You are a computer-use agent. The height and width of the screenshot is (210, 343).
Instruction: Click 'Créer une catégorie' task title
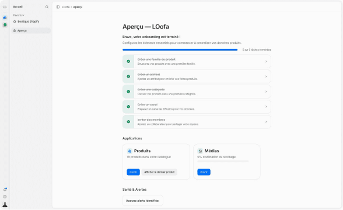(x=151, y=89)
